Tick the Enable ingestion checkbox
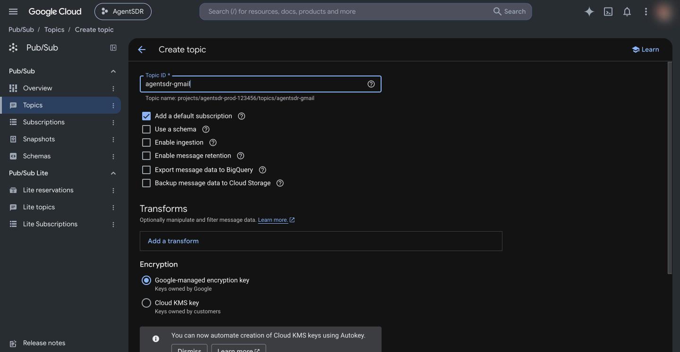This screenshot has width=680, height=352. point(146,142)
